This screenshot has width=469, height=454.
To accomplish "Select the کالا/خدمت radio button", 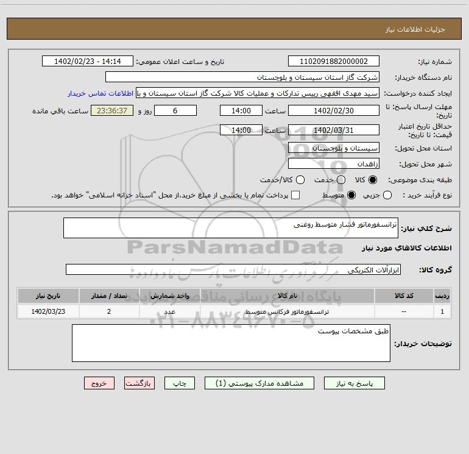I will click(x=300, y=180).
